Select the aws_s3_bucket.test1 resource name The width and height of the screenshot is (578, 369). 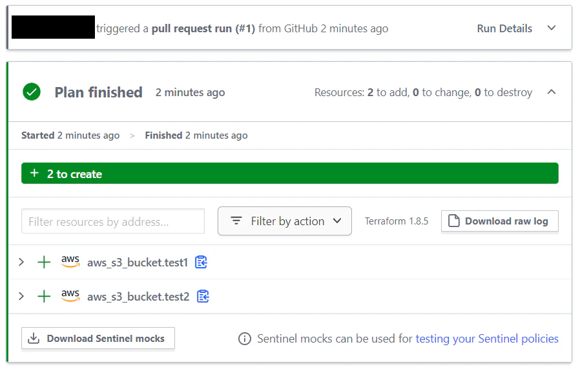(138, 263)
